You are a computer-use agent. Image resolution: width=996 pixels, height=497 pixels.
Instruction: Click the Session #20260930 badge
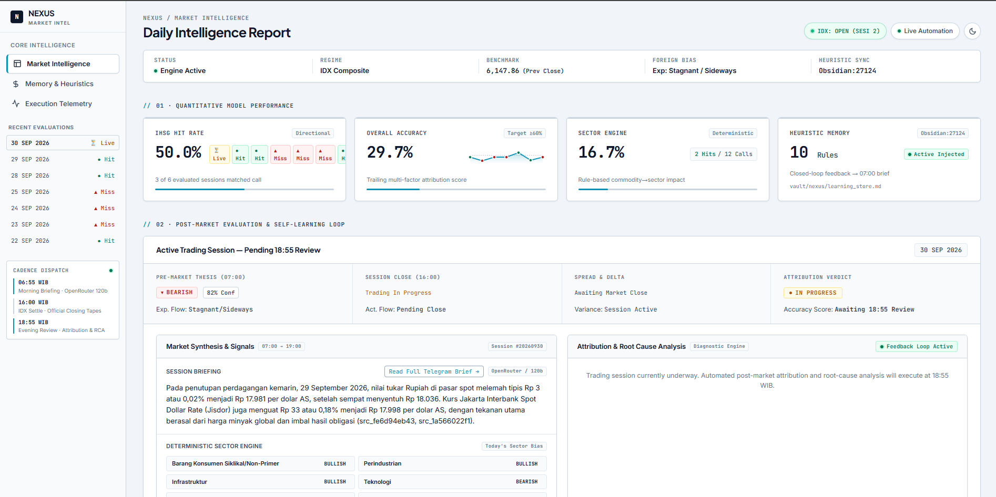coord(517,346)
